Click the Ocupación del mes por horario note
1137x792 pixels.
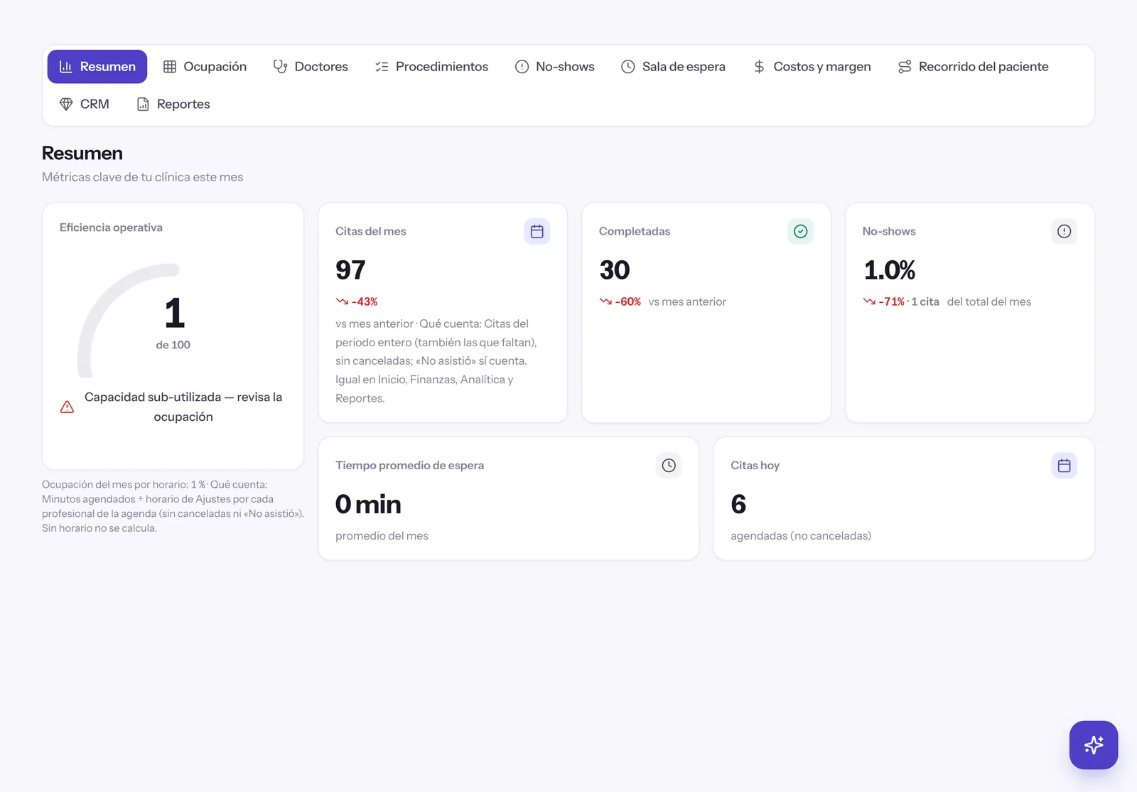[x=173, y=506]
